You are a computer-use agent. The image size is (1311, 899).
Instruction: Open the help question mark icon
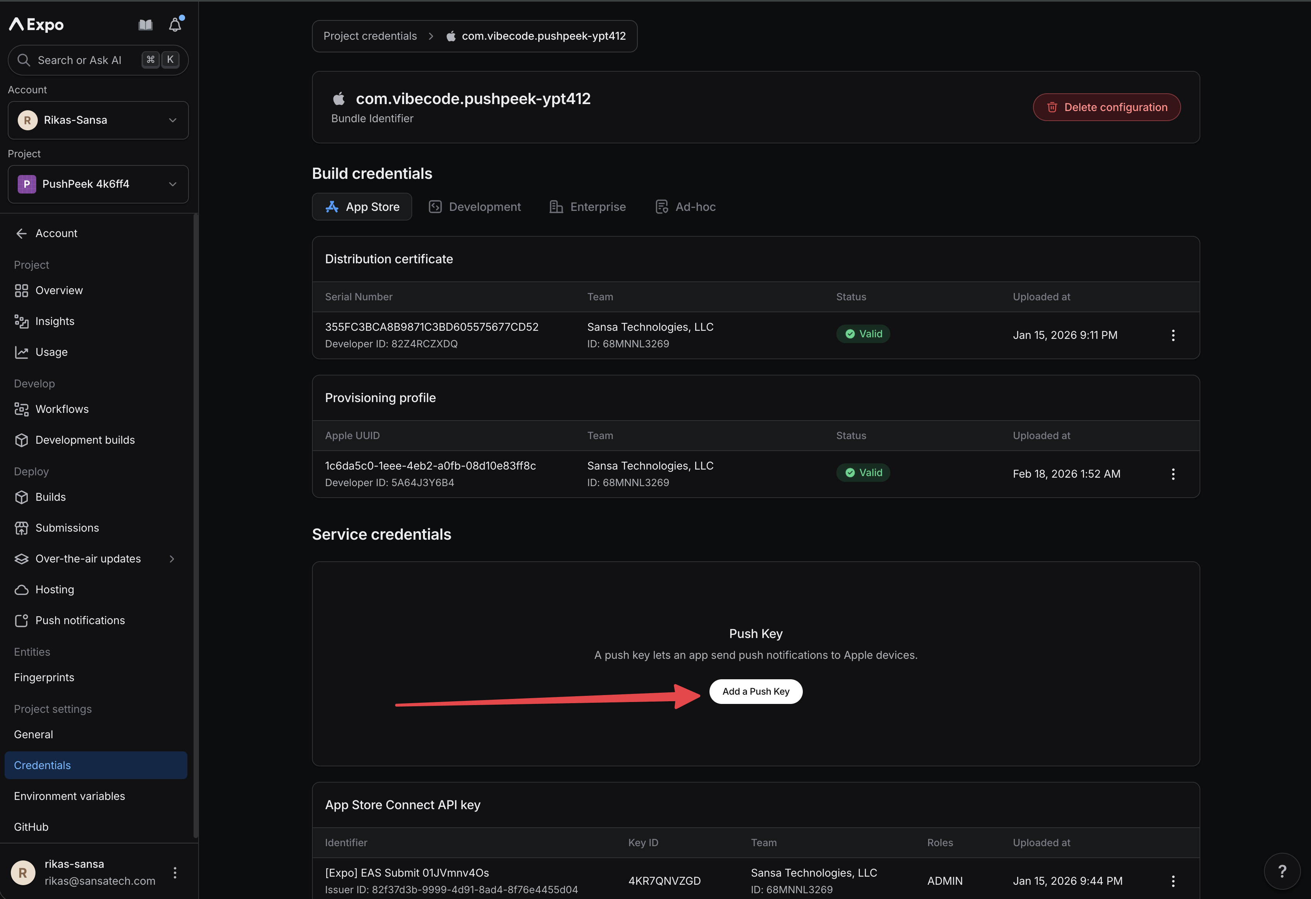tap(1283, 871)
